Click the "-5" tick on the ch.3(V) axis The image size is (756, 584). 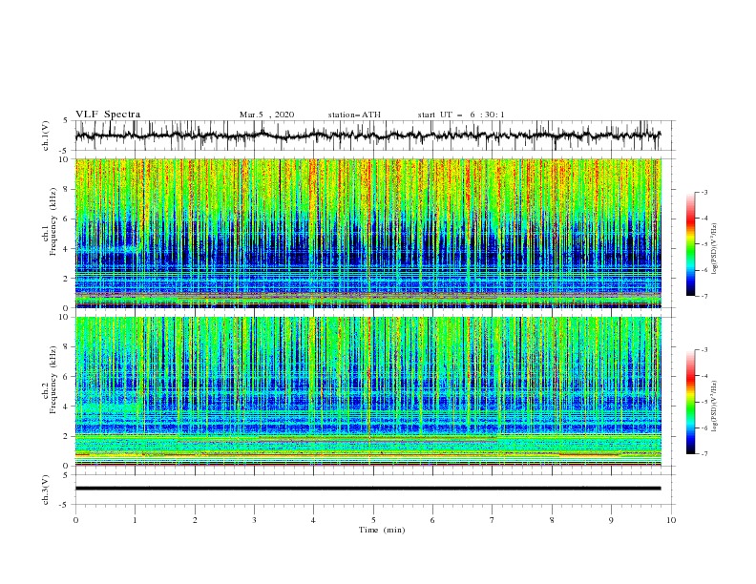coord(64,505)
